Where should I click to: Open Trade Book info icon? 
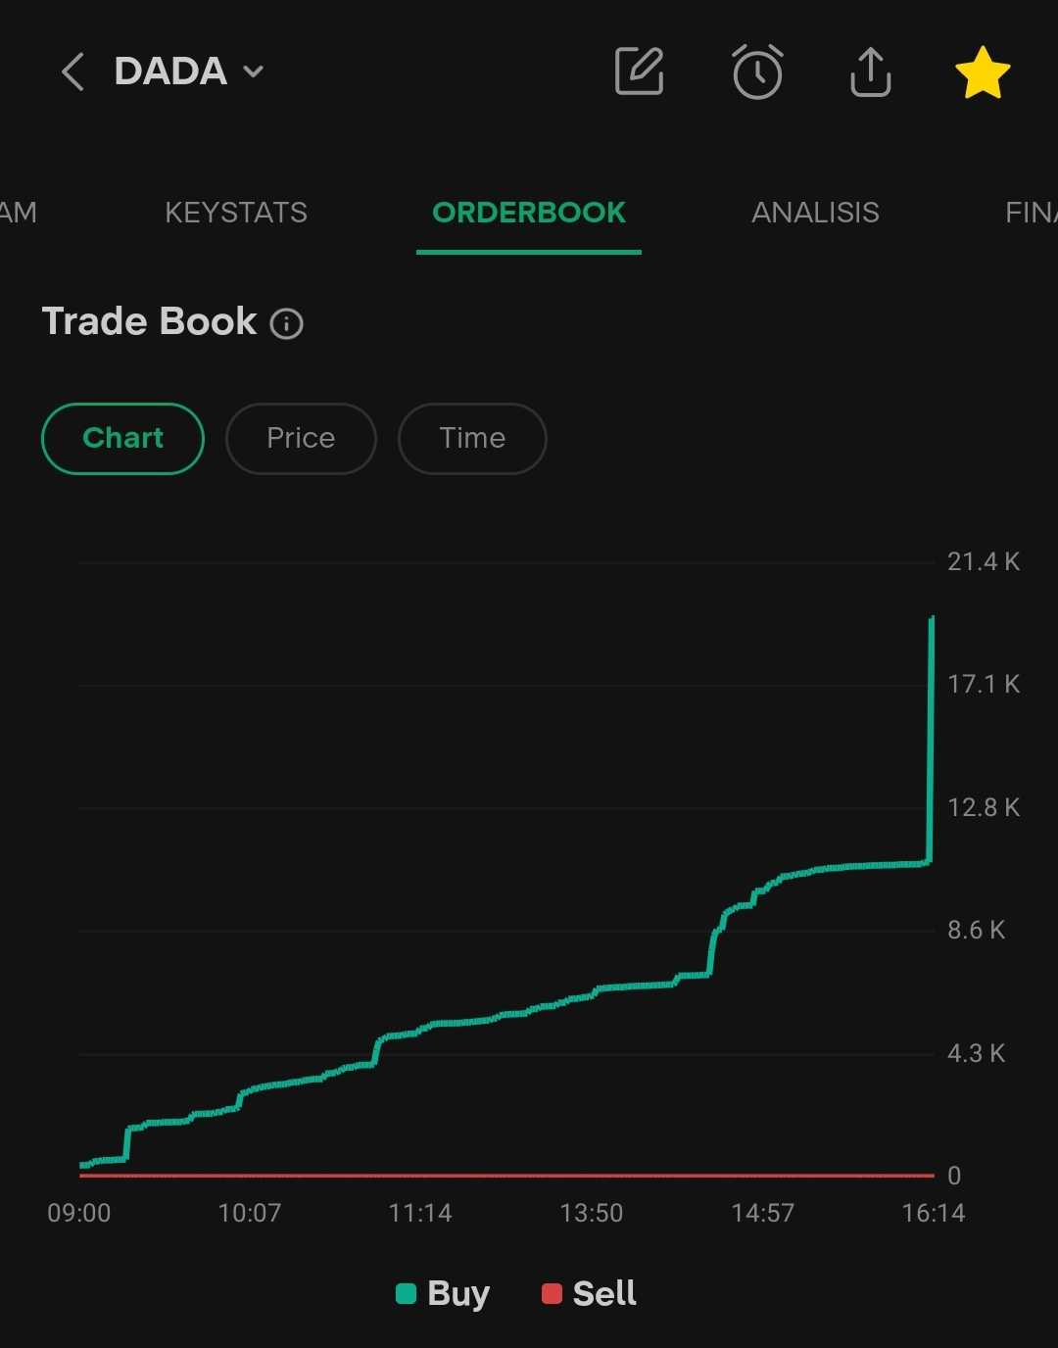pos(286,323)
